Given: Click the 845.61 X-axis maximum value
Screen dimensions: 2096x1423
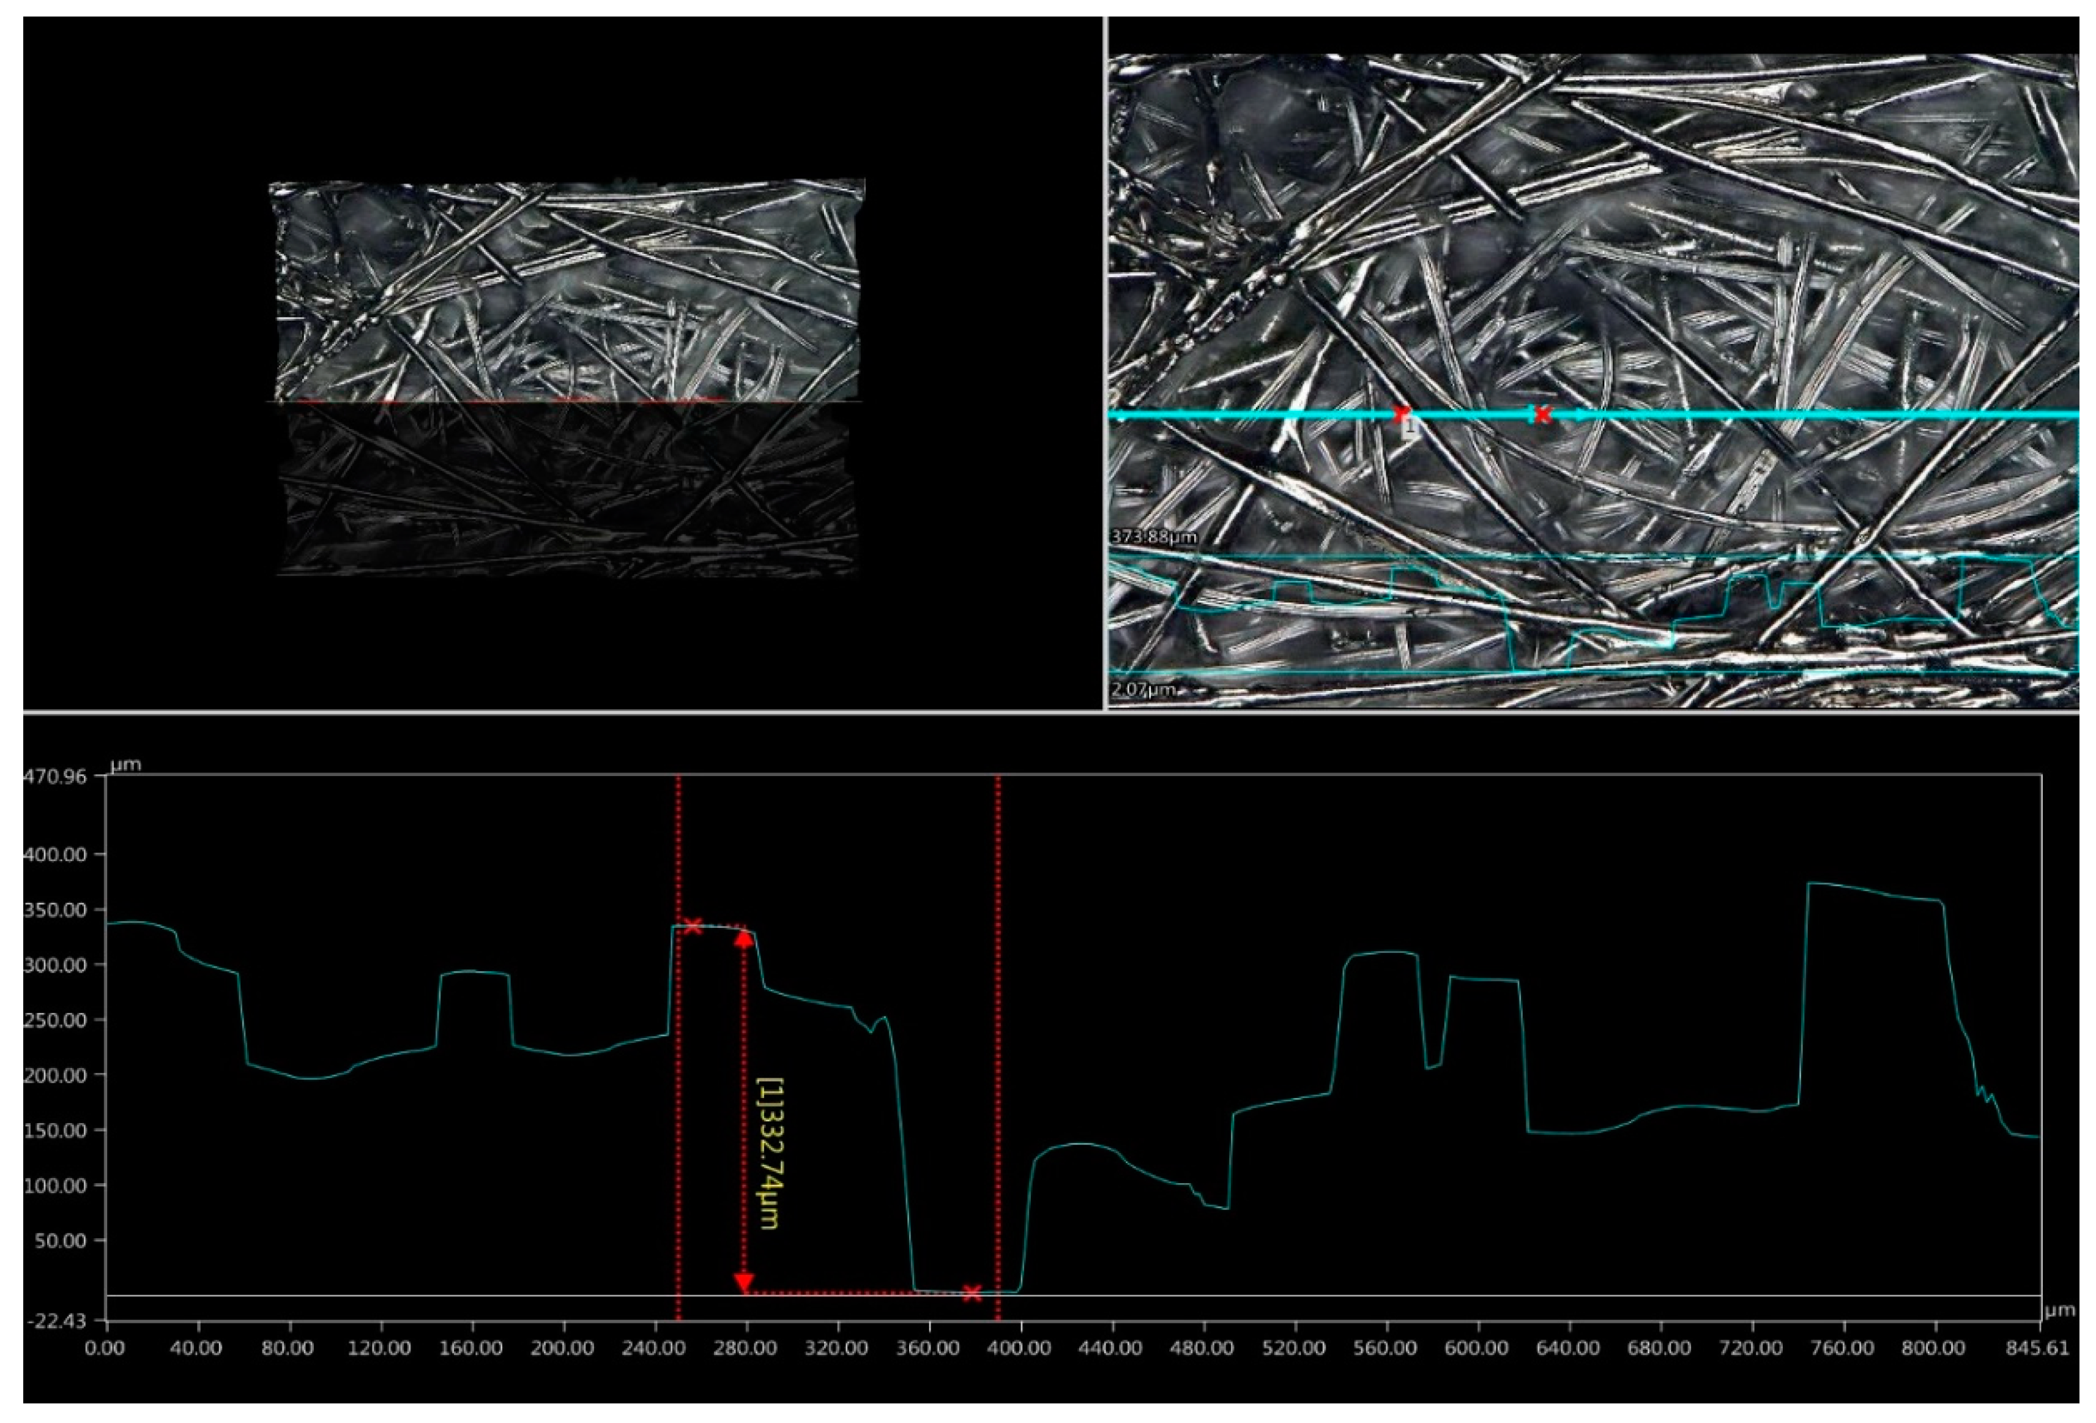Looking at the screenshot, I should [2038, 1349].
